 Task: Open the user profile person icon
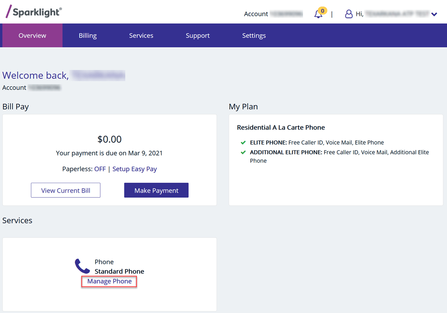click(348, 14)
